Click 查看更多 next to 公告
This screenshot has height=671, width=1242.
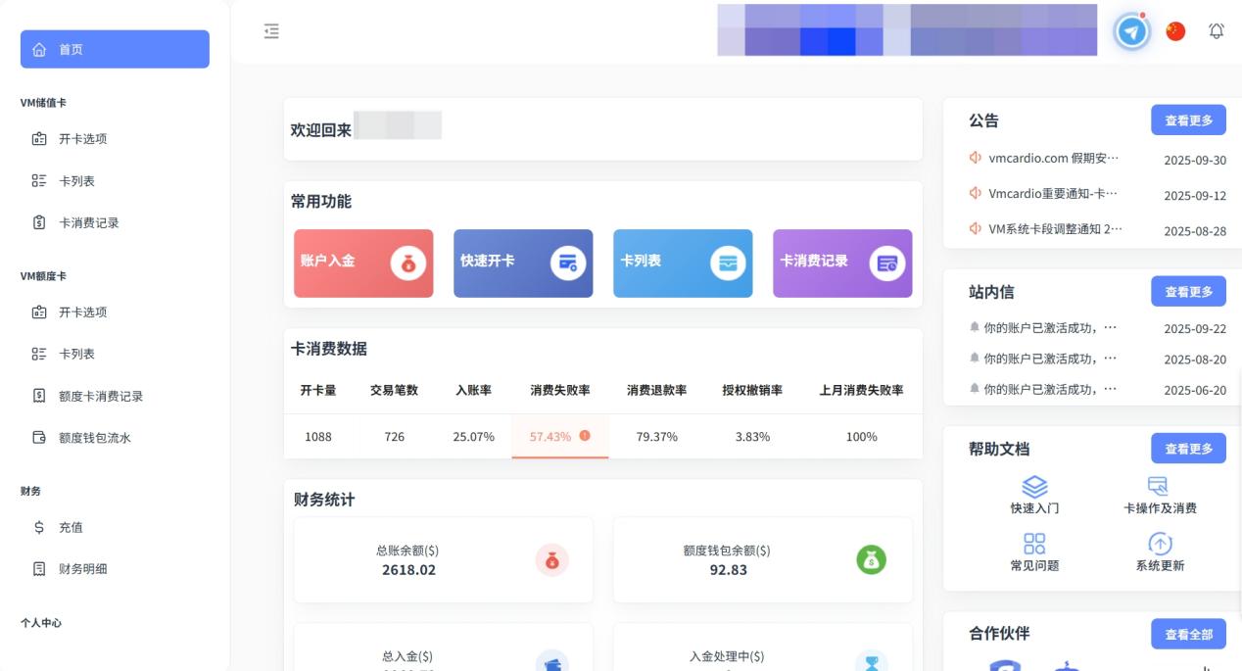click(1188, 120)
